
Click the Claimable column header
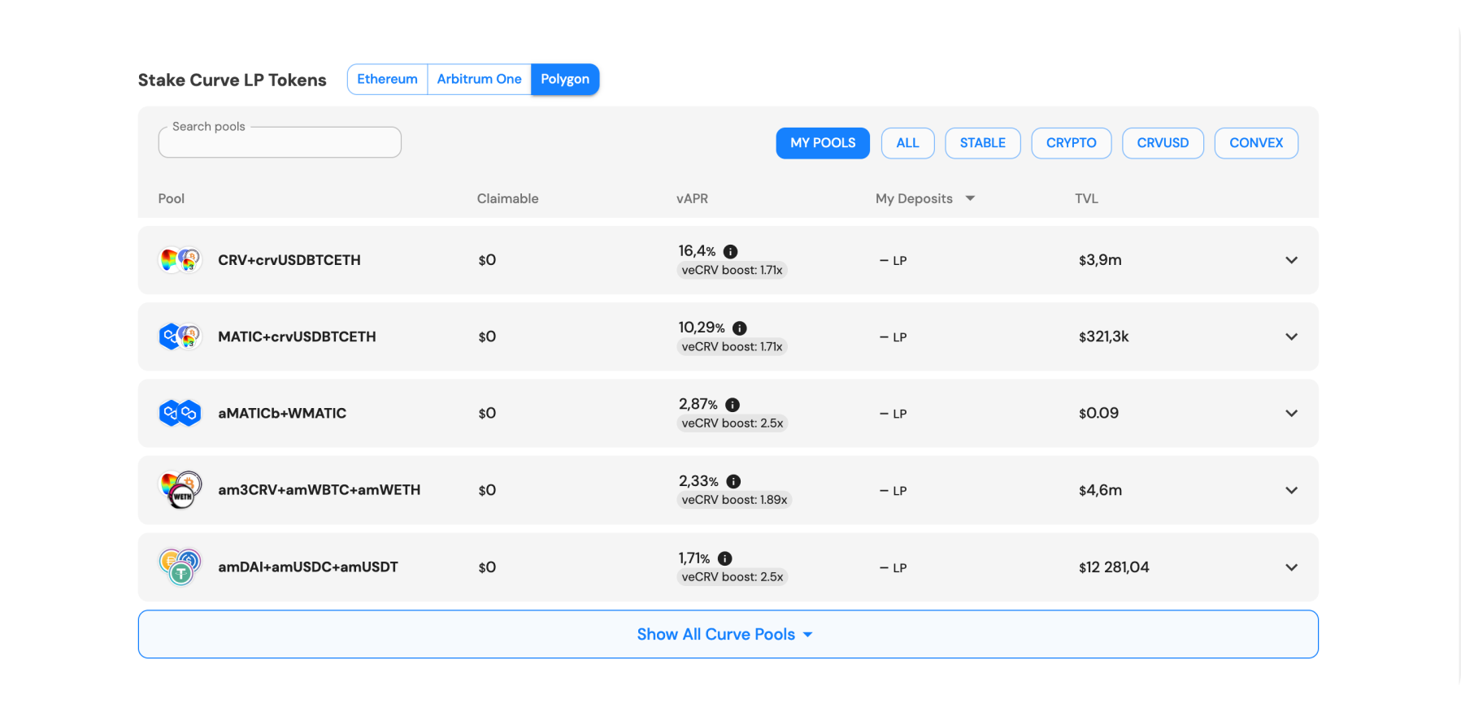click(x=507, y=198)
